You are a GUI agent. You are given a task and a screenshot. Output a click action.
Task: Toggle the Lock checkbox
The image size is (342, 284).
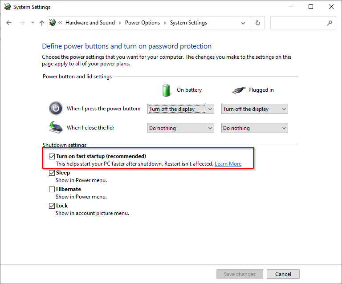[52, 206]
